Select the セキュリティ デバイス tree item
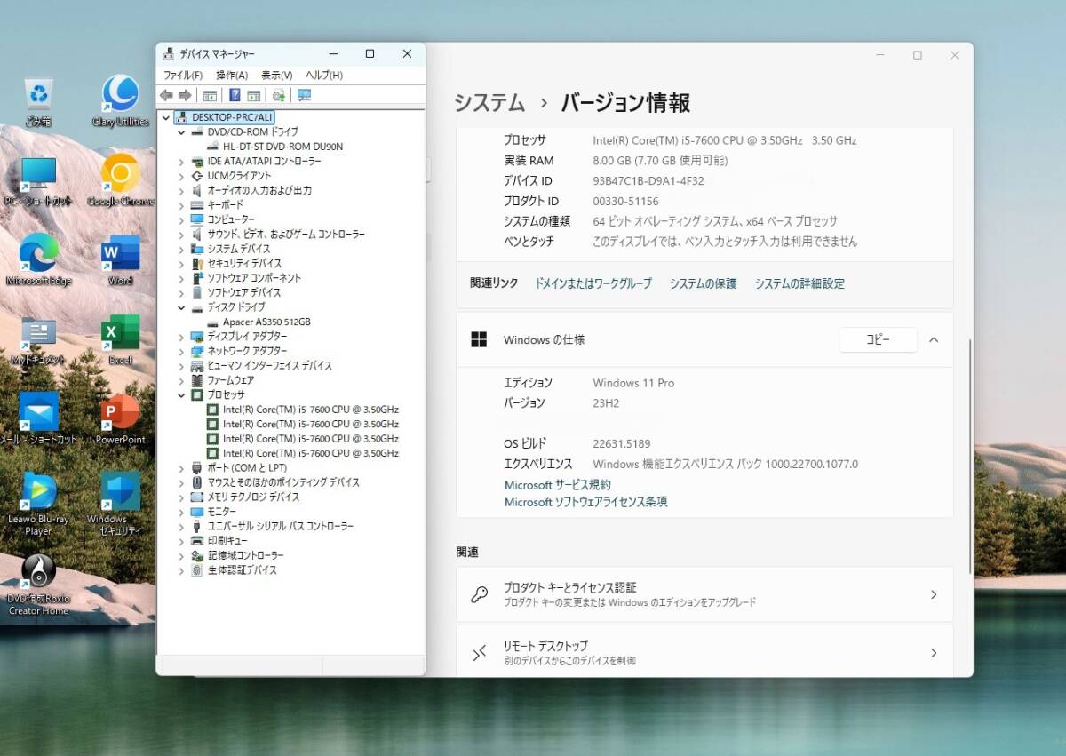The height and width of the screenshot is (756, 1066). pyautogui.click(x=244, y=264)
